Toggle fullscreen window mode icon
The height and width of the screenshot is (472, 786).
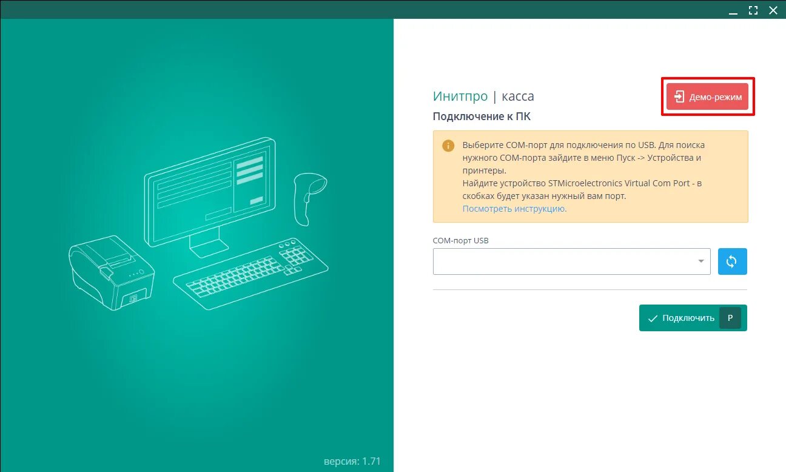point(753,10)
